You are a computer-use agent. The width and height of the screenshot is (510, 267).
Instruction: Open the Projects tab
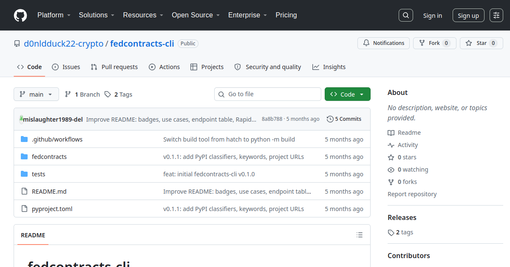click(x=207, y=67)
